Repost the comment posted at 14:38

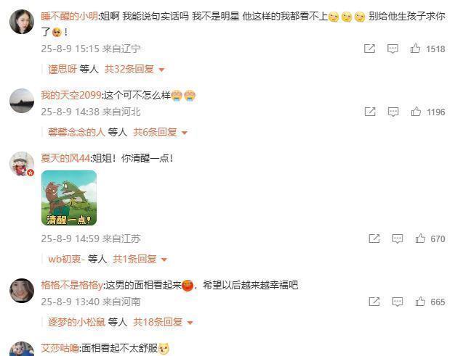click(x=370, y=112)
